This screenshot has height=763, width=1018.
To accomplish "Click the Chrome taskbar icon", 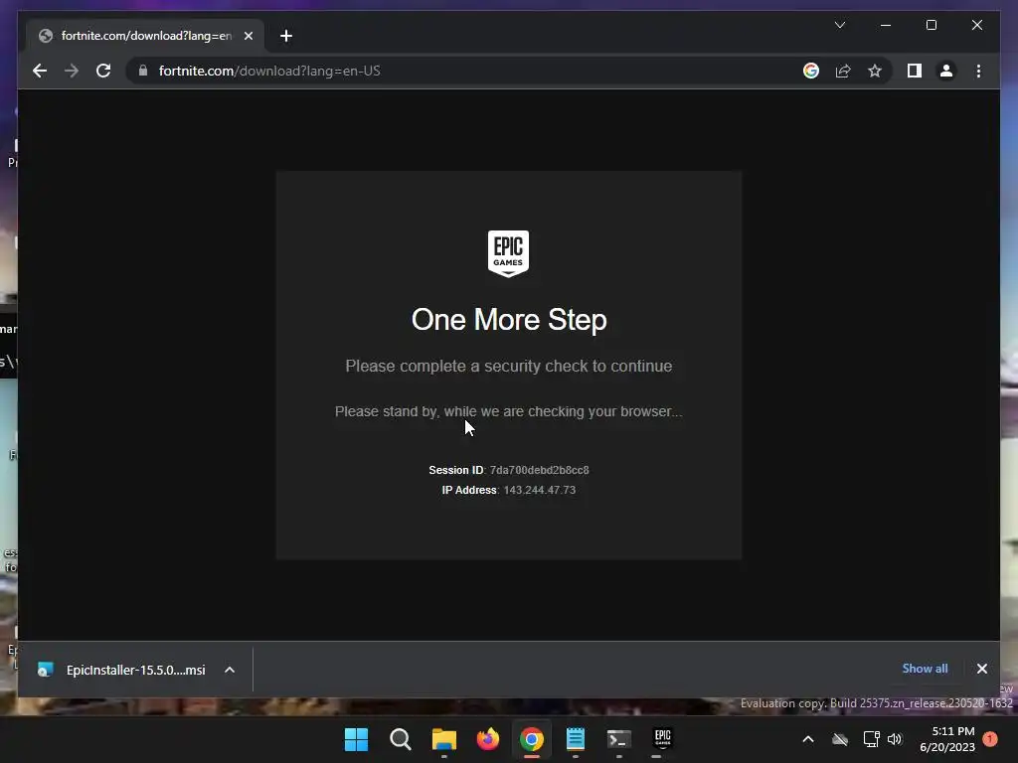I will pyautogui.click(x=532, y=739).
